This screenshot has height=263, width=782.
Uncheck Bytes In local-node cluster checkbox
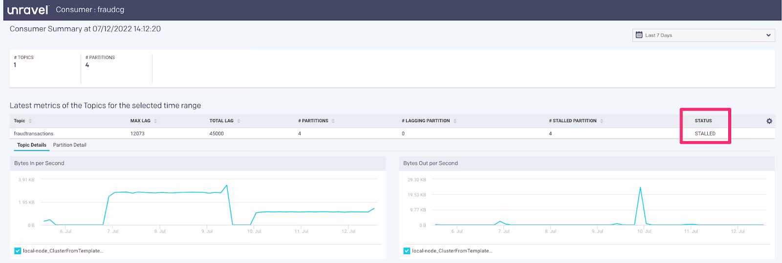[18, 251]
